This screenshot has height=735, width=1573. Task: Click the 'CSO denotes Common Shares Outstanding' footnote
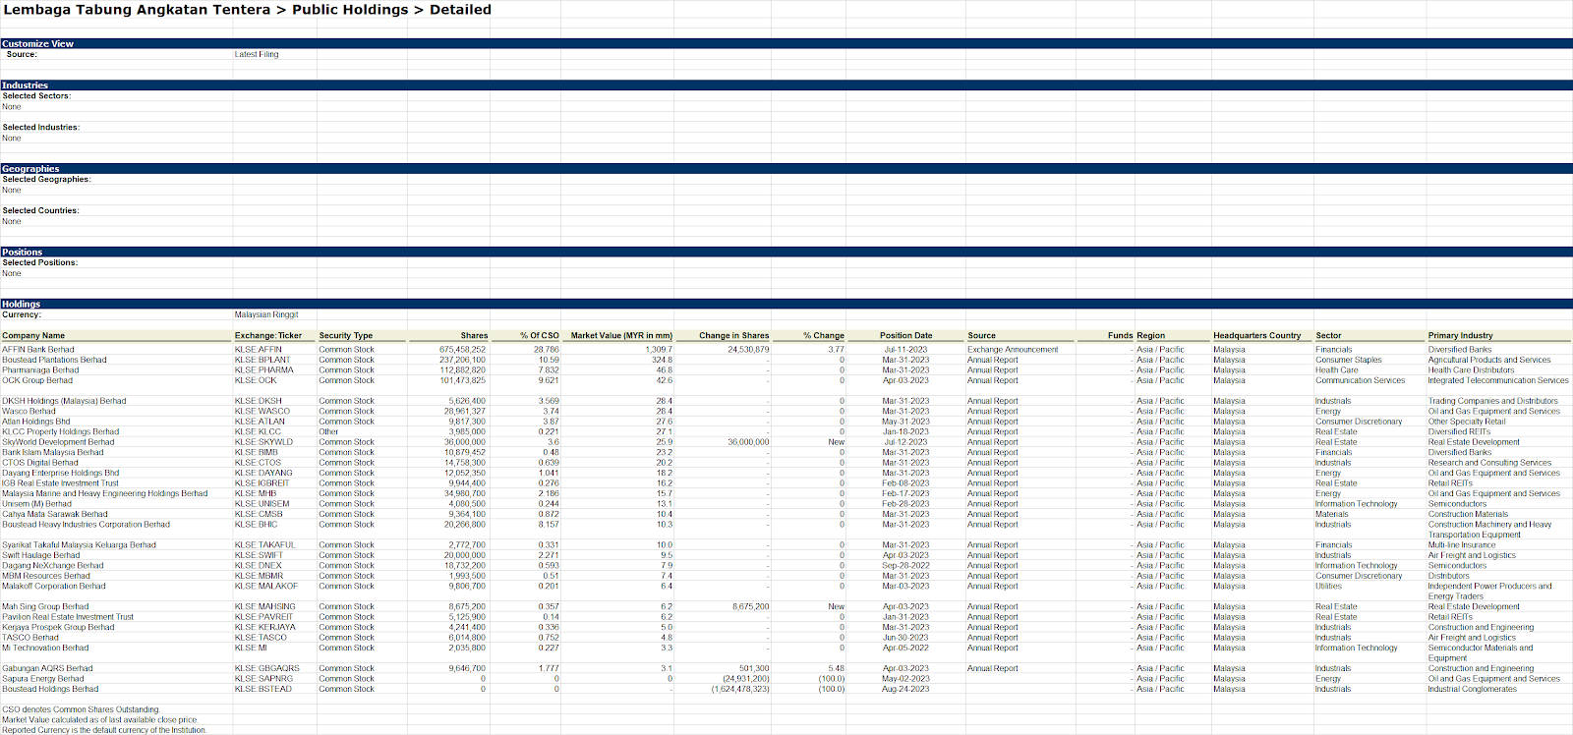tap(81, 709)
